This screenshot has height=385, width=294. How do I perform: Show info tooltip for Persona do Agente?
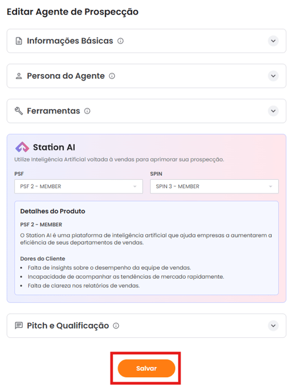112,76
